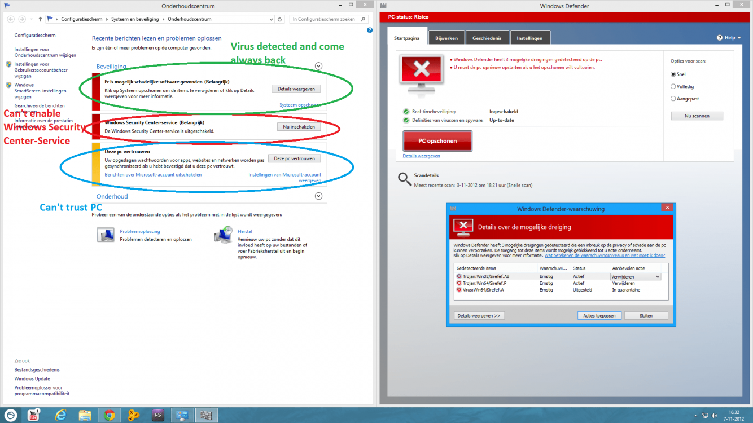Viewport: 753px width, 423px height.
Task: Click the shield icon beside Gebruikersaccountbeheer settings
Action: click(8, 64)
